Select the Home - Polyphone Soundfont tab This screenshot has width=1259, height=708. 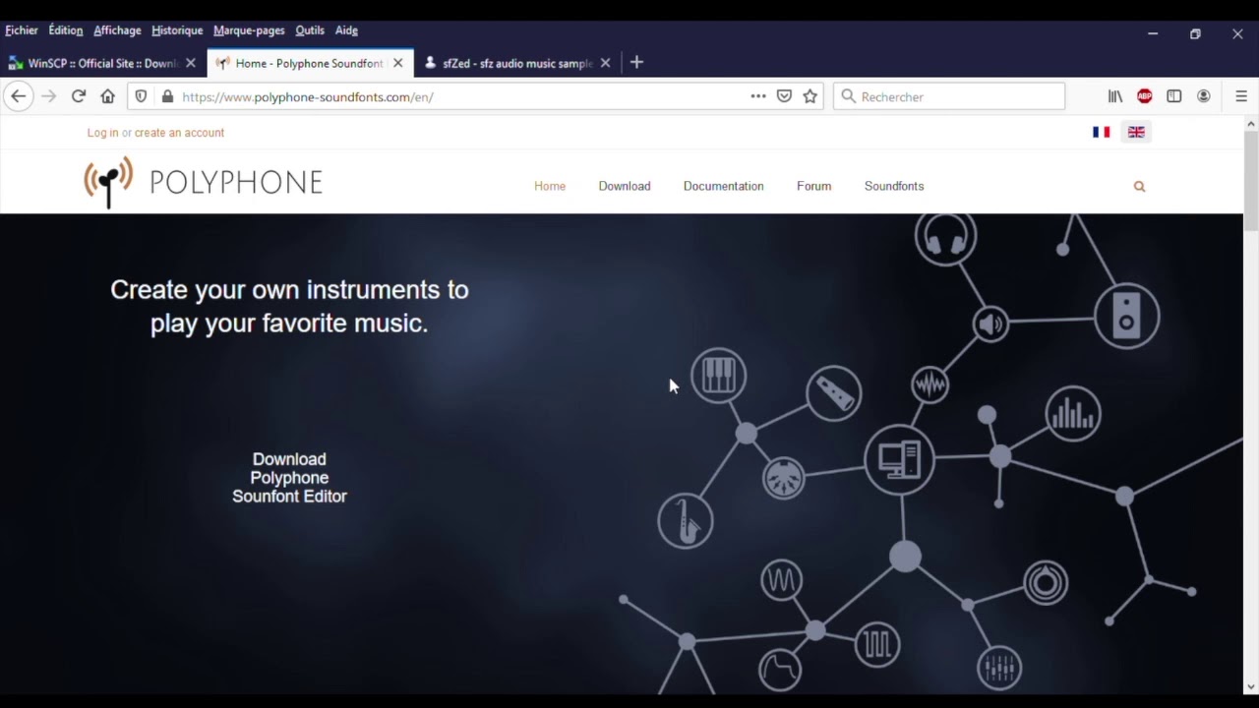[310, 63]
